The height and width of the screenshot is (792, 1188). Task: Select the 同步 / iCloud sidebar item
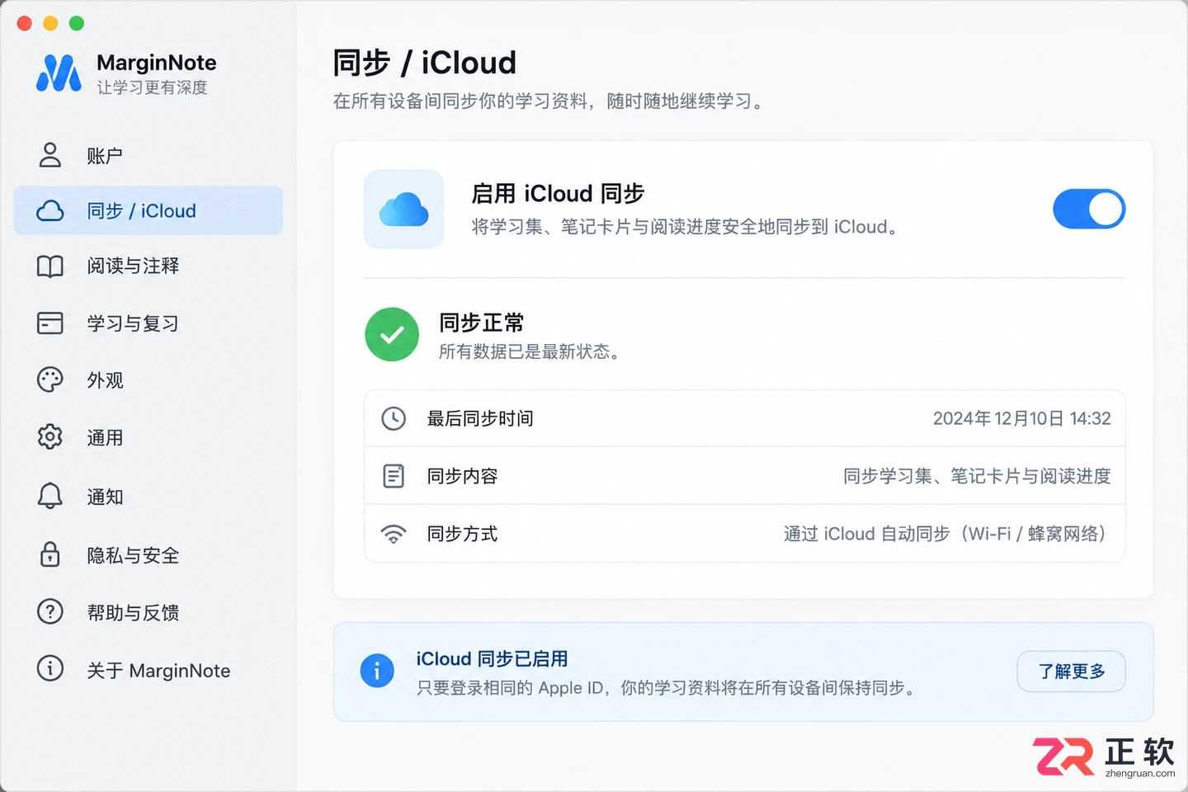point(148,210)
